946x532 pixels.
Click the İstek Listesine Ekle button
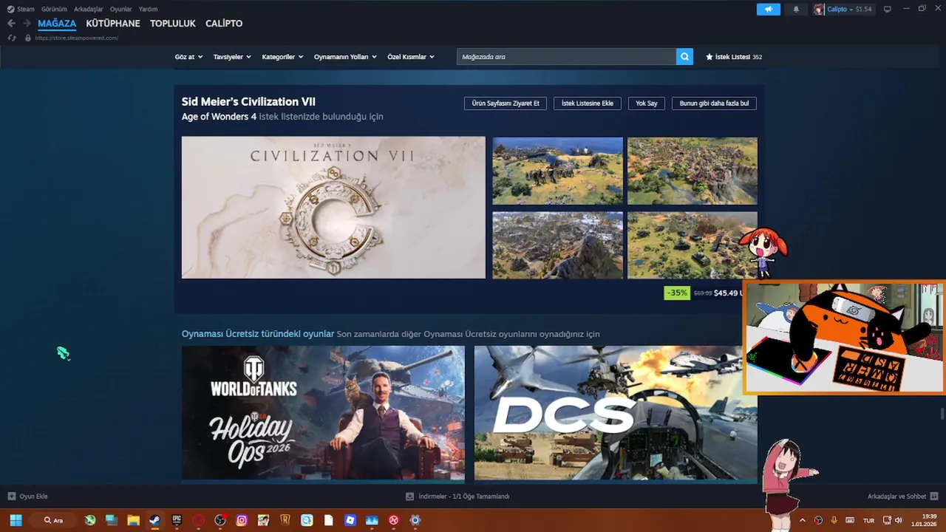point(588,103)
